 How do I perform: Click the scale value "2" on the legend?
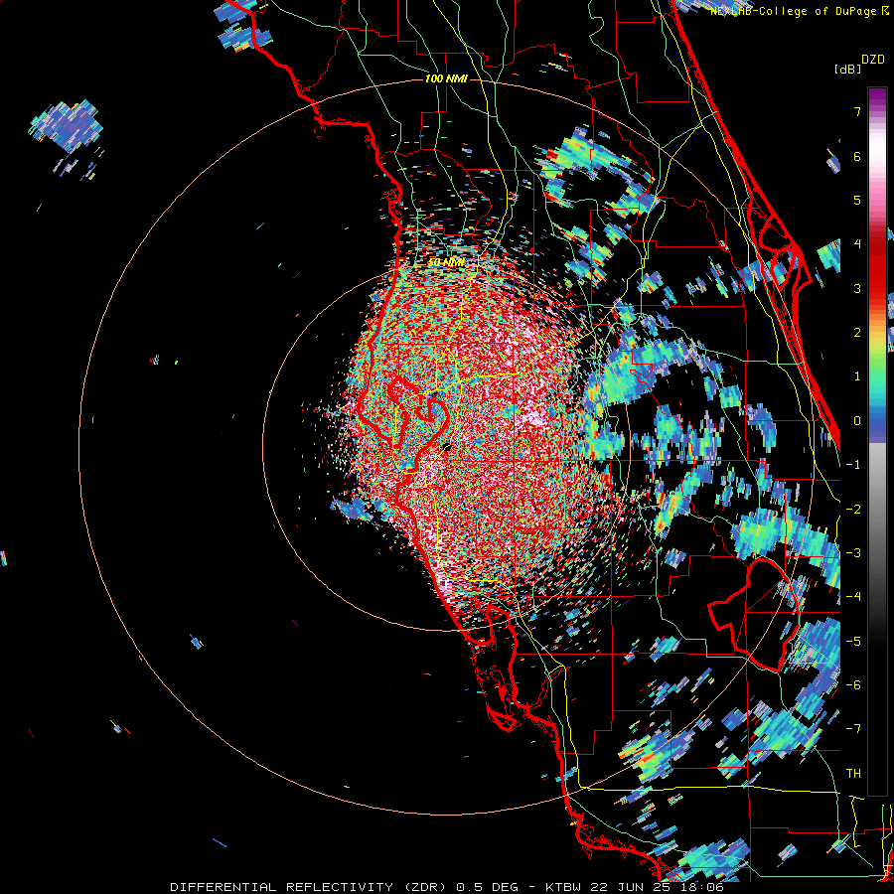click(x=857, y=333)
